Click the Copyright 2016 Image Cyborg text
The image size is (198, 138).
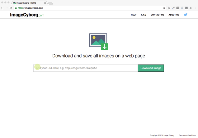(x=162, y=135)
